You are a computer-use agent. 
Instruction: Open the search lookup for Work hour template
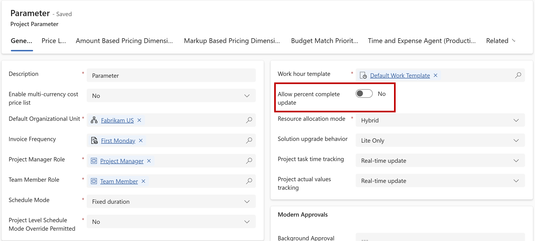518,75
